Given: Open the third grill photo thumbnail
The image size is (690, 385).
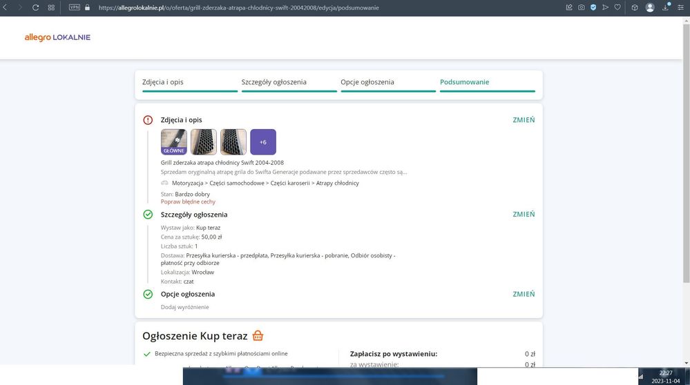Looking at the screenshot, I should click(x=233, y=142).
